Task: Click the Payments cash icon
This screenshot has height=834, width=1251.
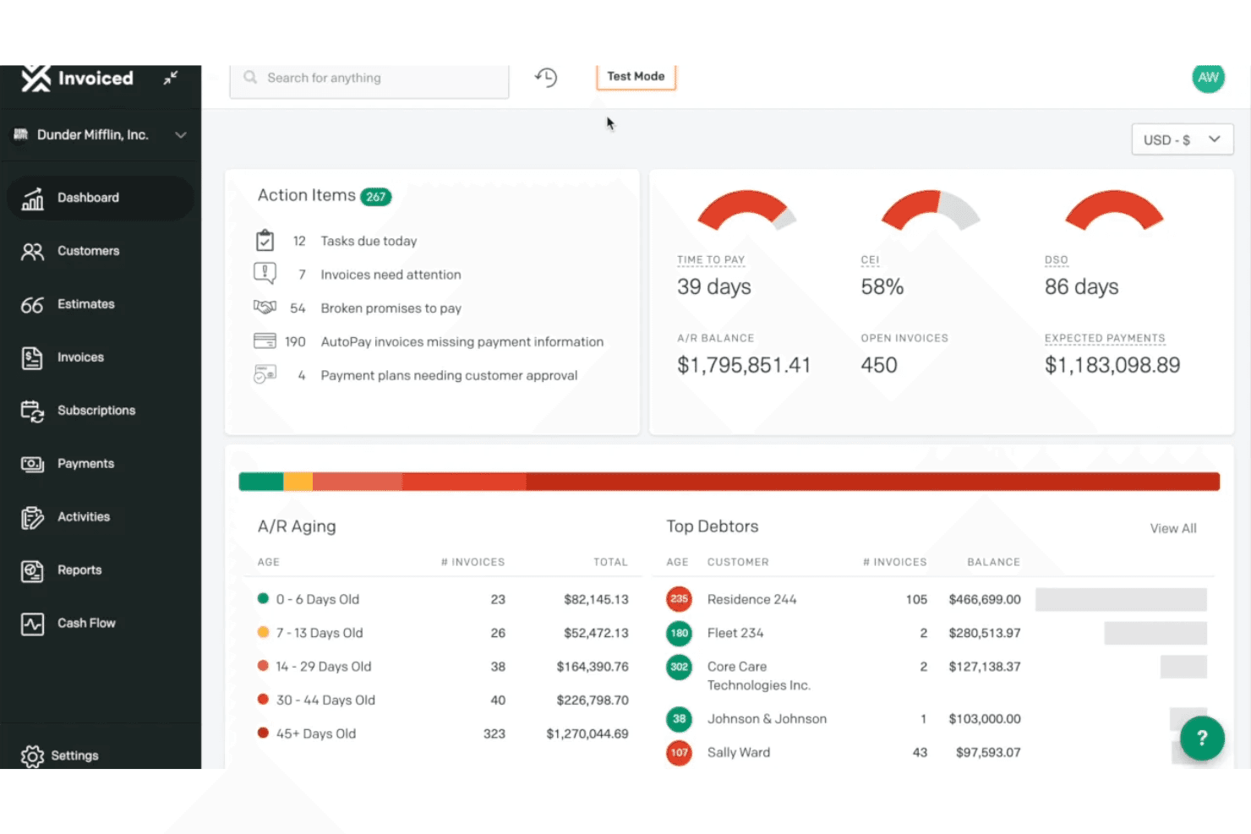Action: click(32, 464)
